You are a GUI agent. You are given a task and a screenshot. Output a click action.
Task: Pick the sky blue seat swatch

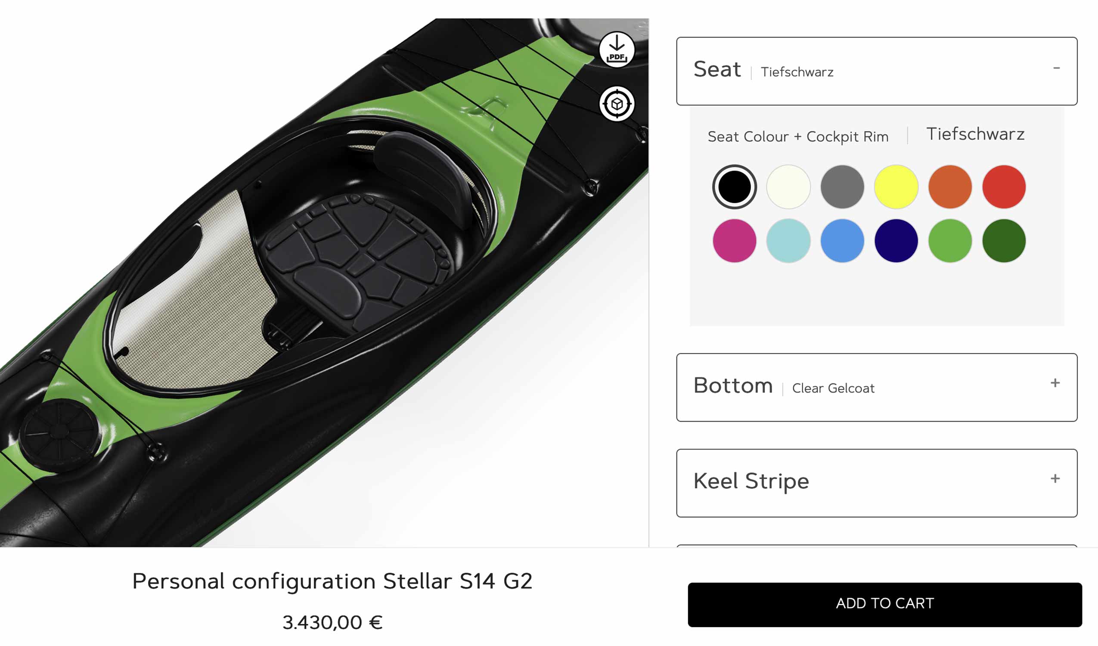(842, 241)
